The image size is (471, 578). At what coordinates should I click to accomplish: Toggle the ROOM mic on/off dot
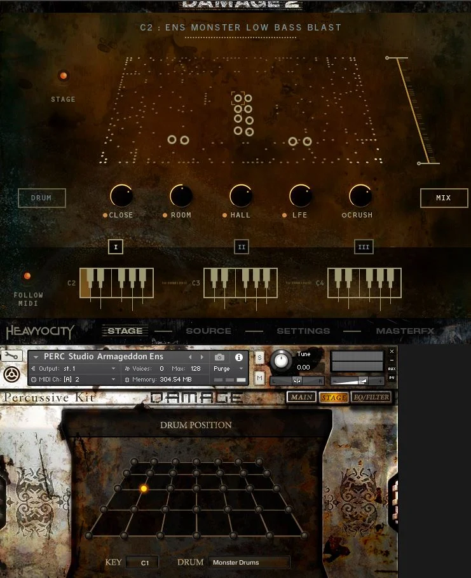tap(165, 216)
